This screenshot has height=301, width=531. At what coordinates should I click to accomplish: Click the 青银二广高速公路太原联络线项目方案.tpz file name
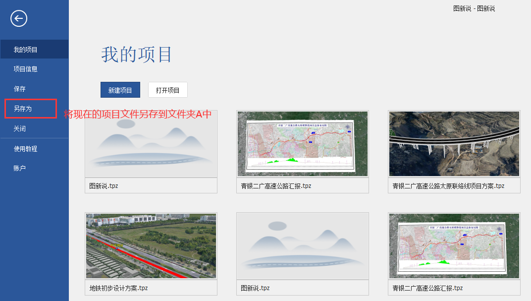coord(448,186)
